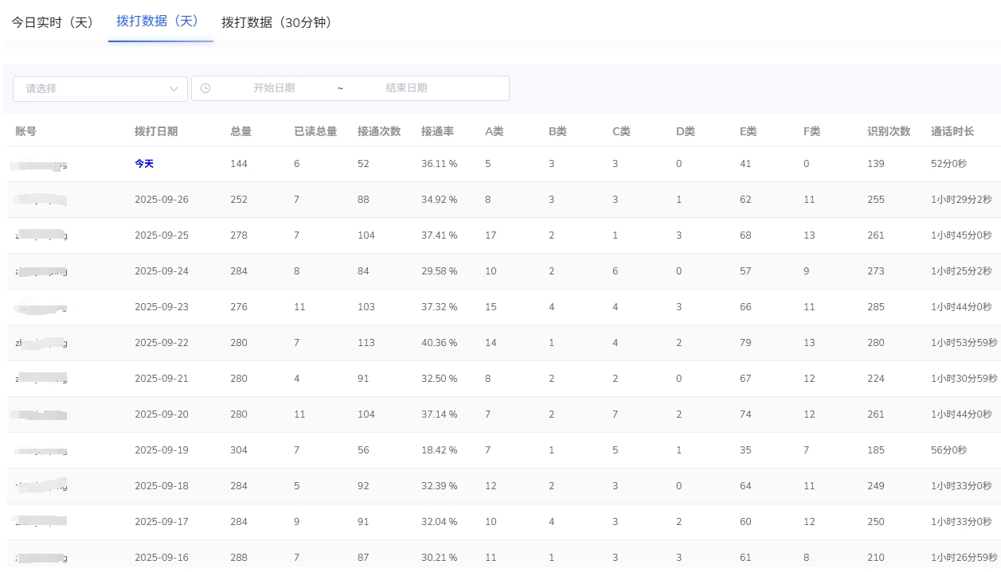This screenshot has width=1001, height=572.
Task: Open the 拨打数据（30分钟） tab
Action: tap(276, 22)
